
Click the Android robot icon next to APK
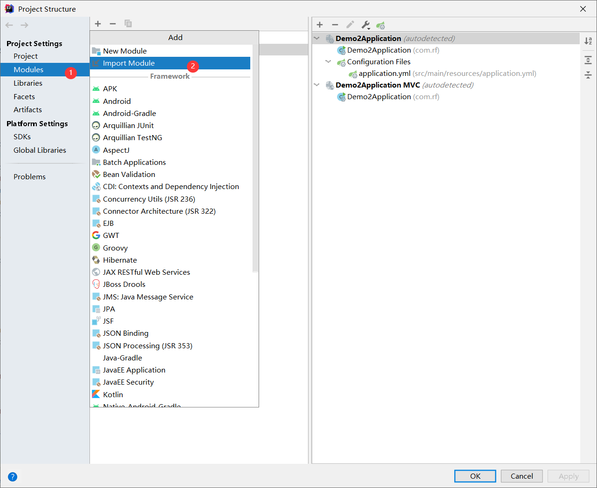click(x=96, y=88)
